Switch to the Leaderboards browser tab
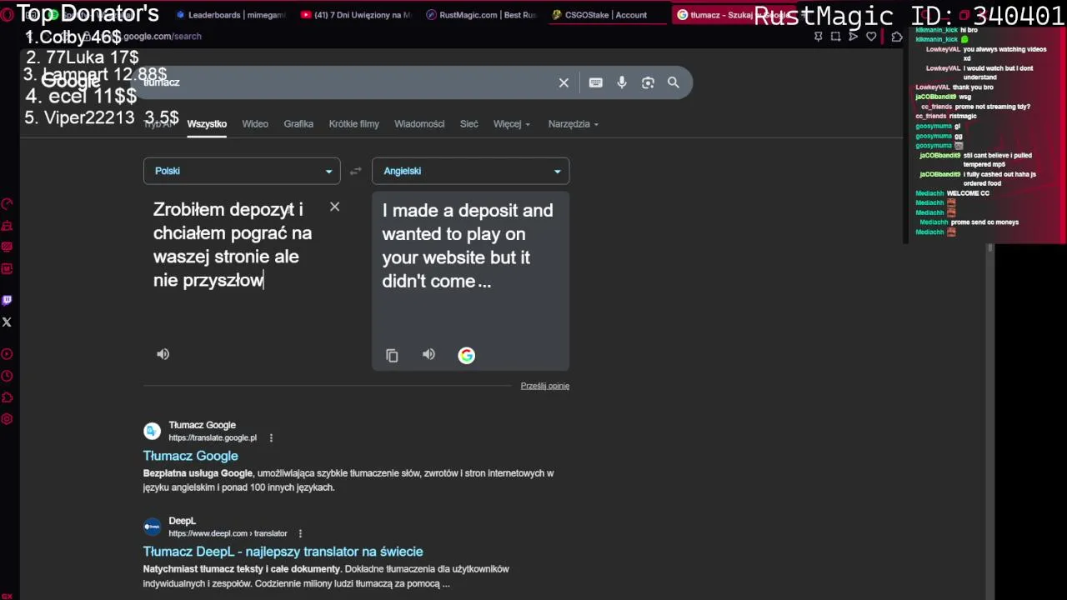Image resolution: width=1067 pixels, height=600 pixels. pos(231,15)
